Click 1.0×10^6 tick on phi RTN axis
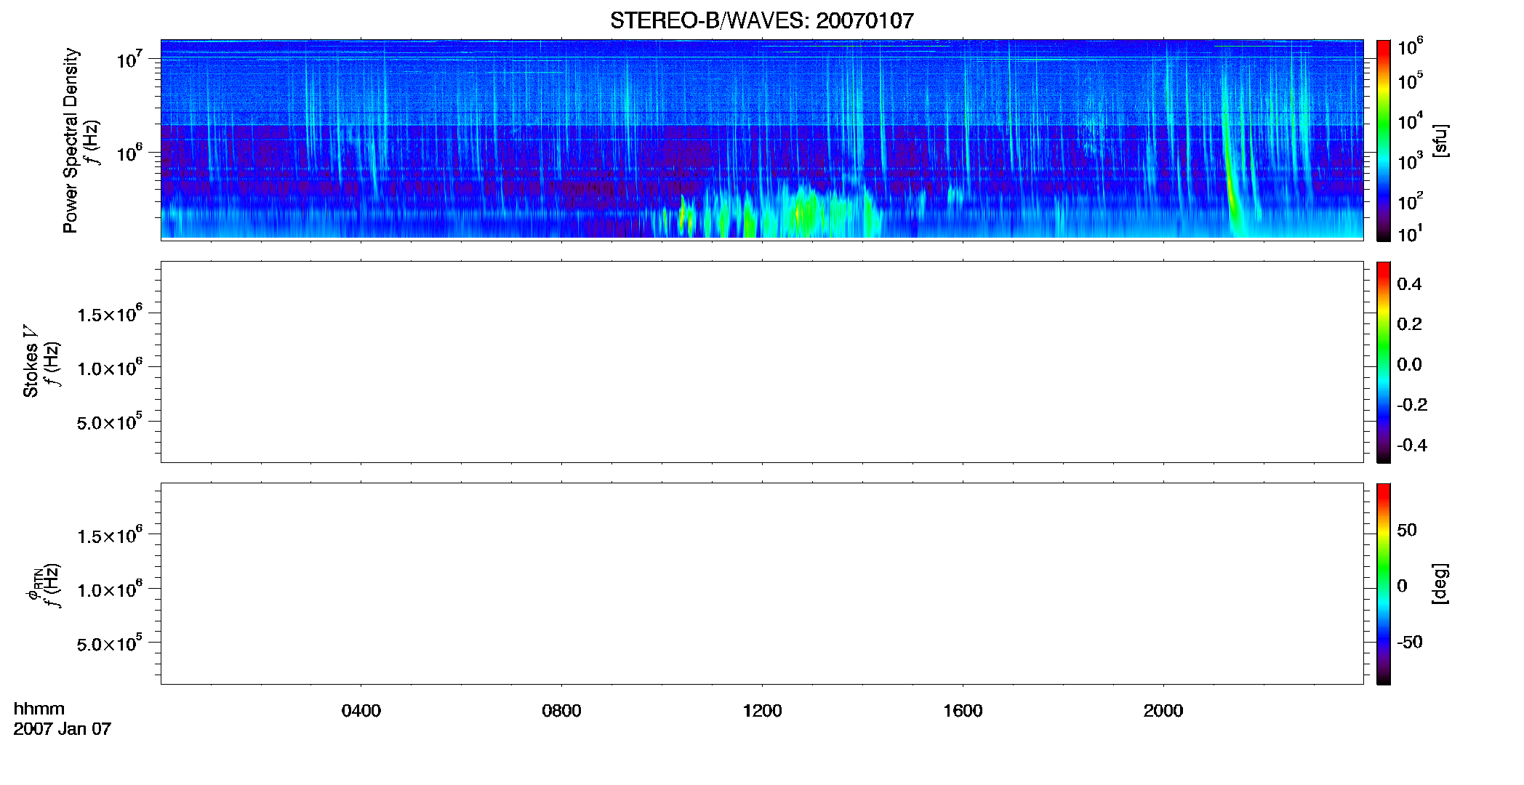 pyautogui.click(x=110, y=589)
